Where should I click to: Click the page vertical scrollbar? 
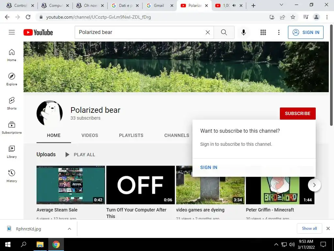coord(331,75)
